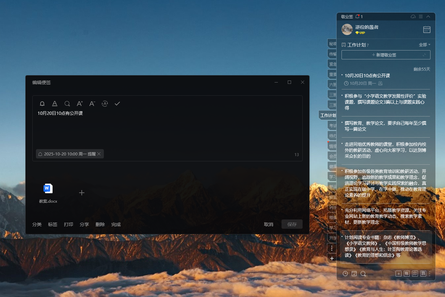Image resolution: width=445 pixels, height=297 pixels.
Task: Increase font size with A+ icon
Action: (79, 104)
